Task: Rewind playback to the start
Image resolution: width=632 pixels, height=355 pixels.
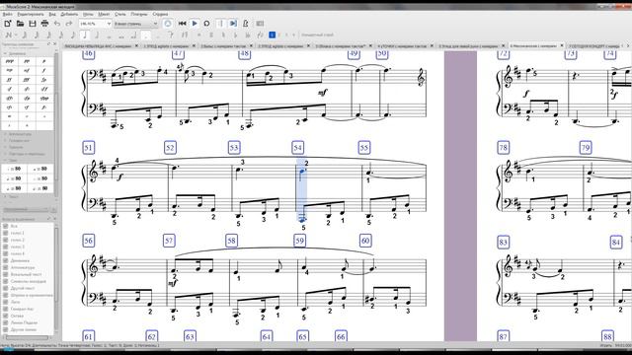Action: [x=182, y=24]
